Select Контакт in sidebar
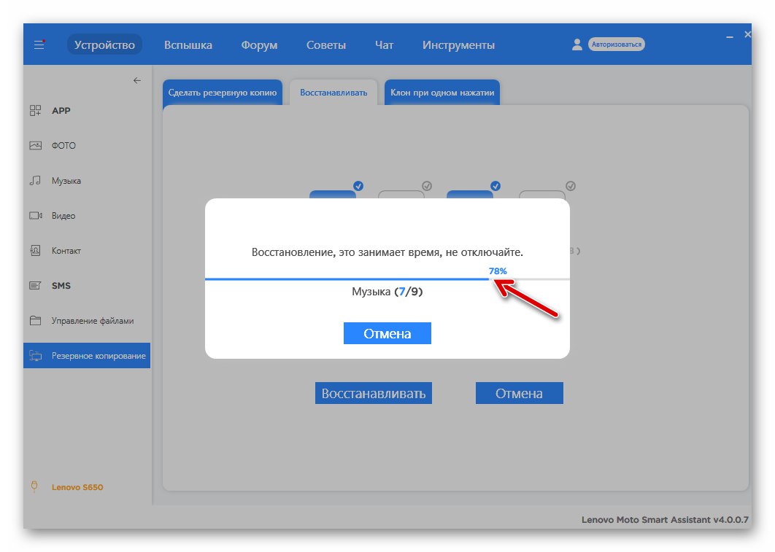The image size is (775, 552). pos(66,251)
